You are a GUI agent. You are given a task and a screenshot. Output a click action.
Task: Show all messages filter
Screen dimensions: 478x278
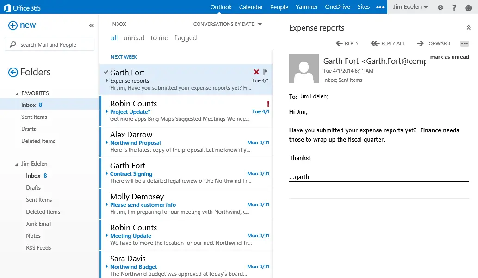[x=114, y=38]
